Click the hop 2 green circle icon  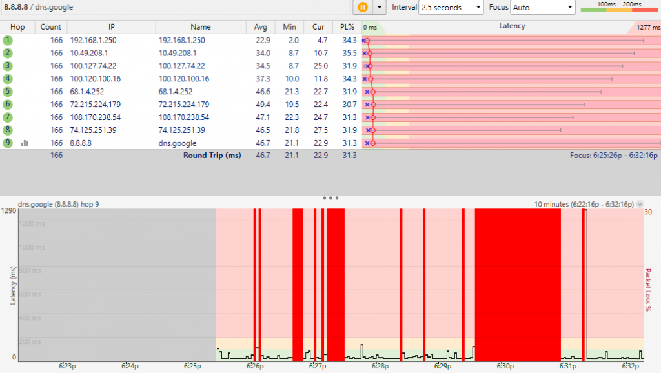click(x=8, y=53)
